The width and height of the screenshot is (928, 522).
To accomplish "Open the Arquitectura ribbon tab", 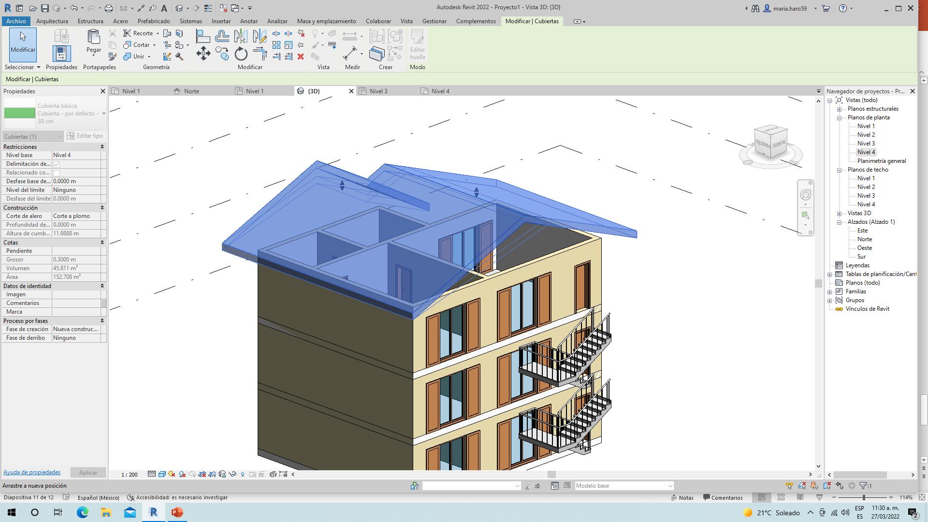I will [x=52, y=21].
